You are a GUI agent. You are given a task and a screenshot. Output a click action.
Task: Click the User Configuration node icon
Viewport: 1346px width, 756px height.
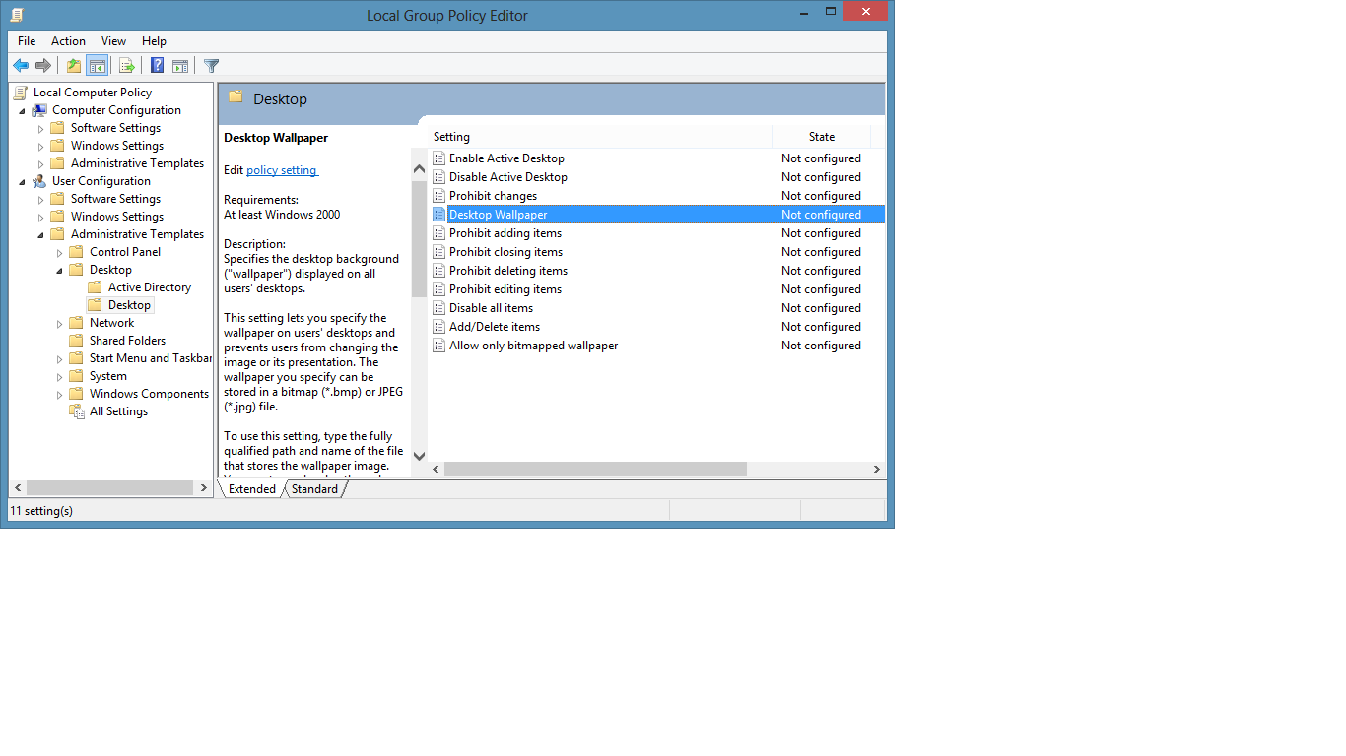(39, 181)
